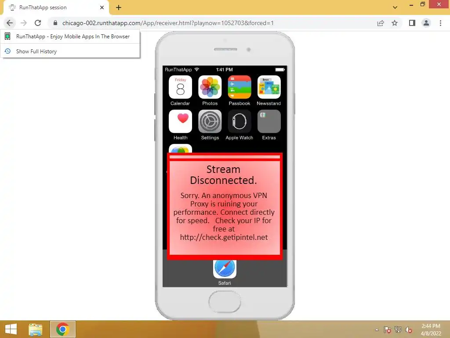Click the Chrome taskbar icon

(62, 329)
